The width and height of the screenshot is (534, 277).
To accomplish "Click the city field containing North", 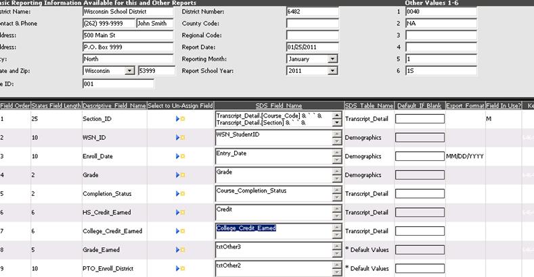I will 128,59.
